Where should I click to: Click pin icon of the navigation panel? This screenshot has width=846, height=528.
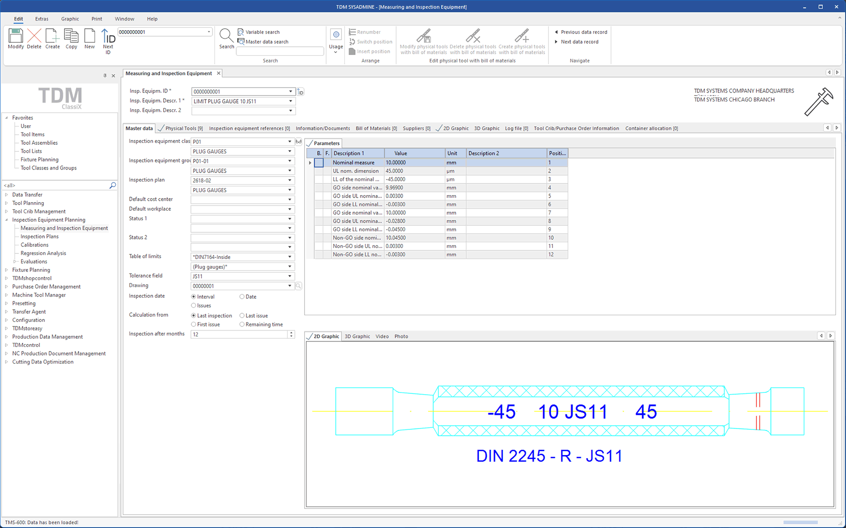coord(105,75)
